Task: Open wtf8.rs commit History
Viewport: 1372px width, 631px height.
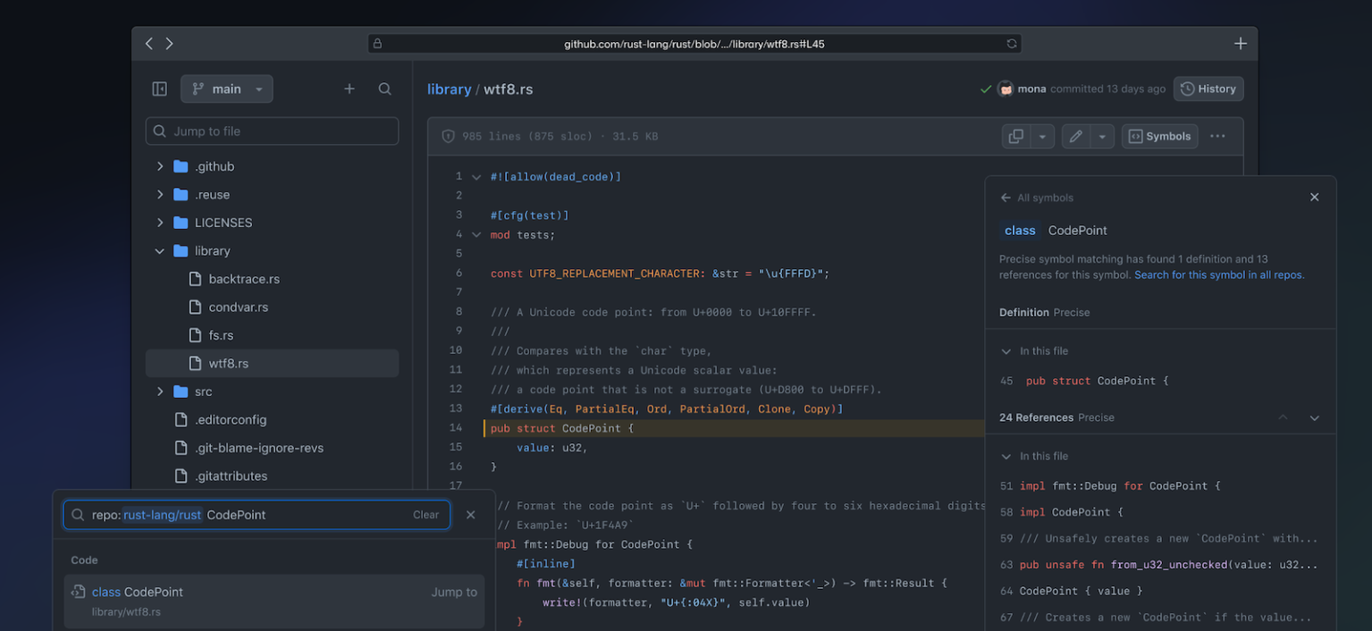Action: (x=1208, y=88)
